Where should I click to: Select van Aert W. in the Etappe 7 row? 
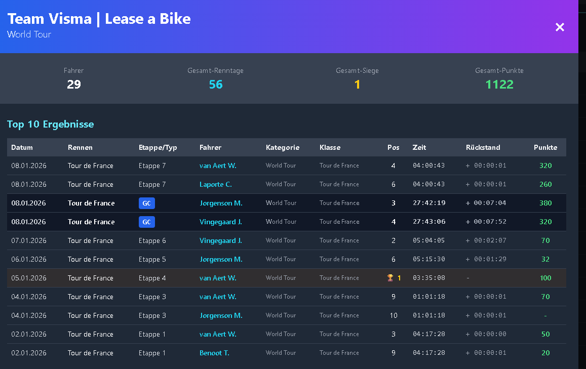coord(218,166)
